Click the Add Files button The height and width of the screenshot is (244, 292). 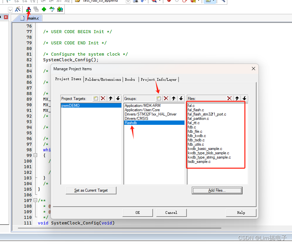pyautogui.click(x=217, y=190)
